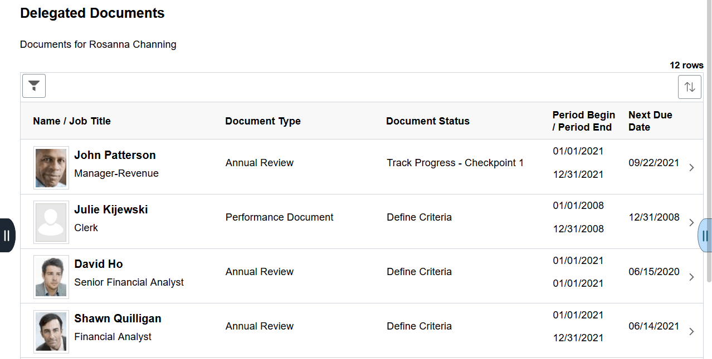The width and height of the screenshot is (712, 359).
Task: Click the 12 rows count label
Action: pos(686,65)
